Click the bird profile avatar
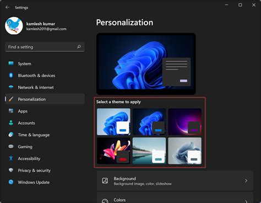 click(14, 26)
